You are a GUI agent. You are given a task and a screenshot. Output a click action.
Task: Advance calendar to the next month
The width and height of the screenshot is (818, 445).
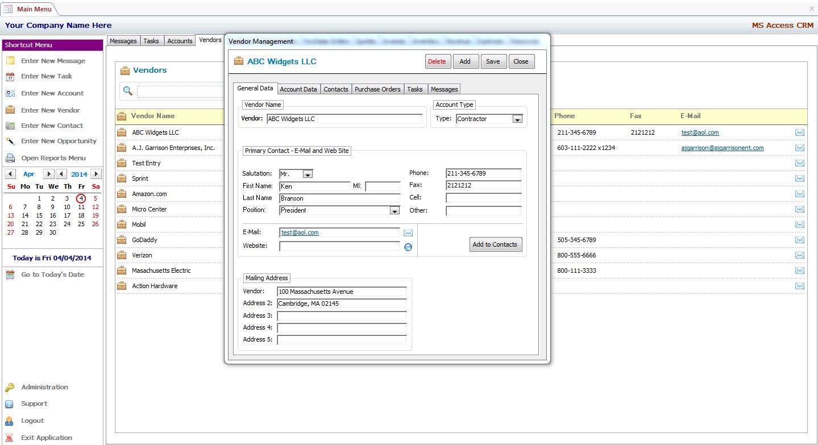click(48, 174)
